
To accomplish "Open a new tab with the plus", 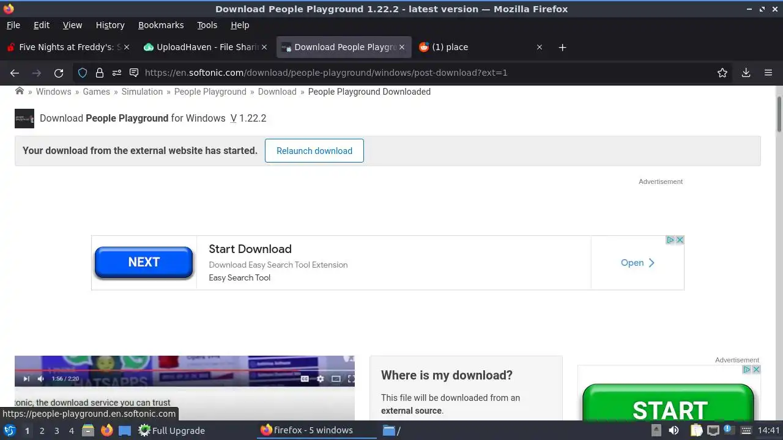I will tap(562, 47).
